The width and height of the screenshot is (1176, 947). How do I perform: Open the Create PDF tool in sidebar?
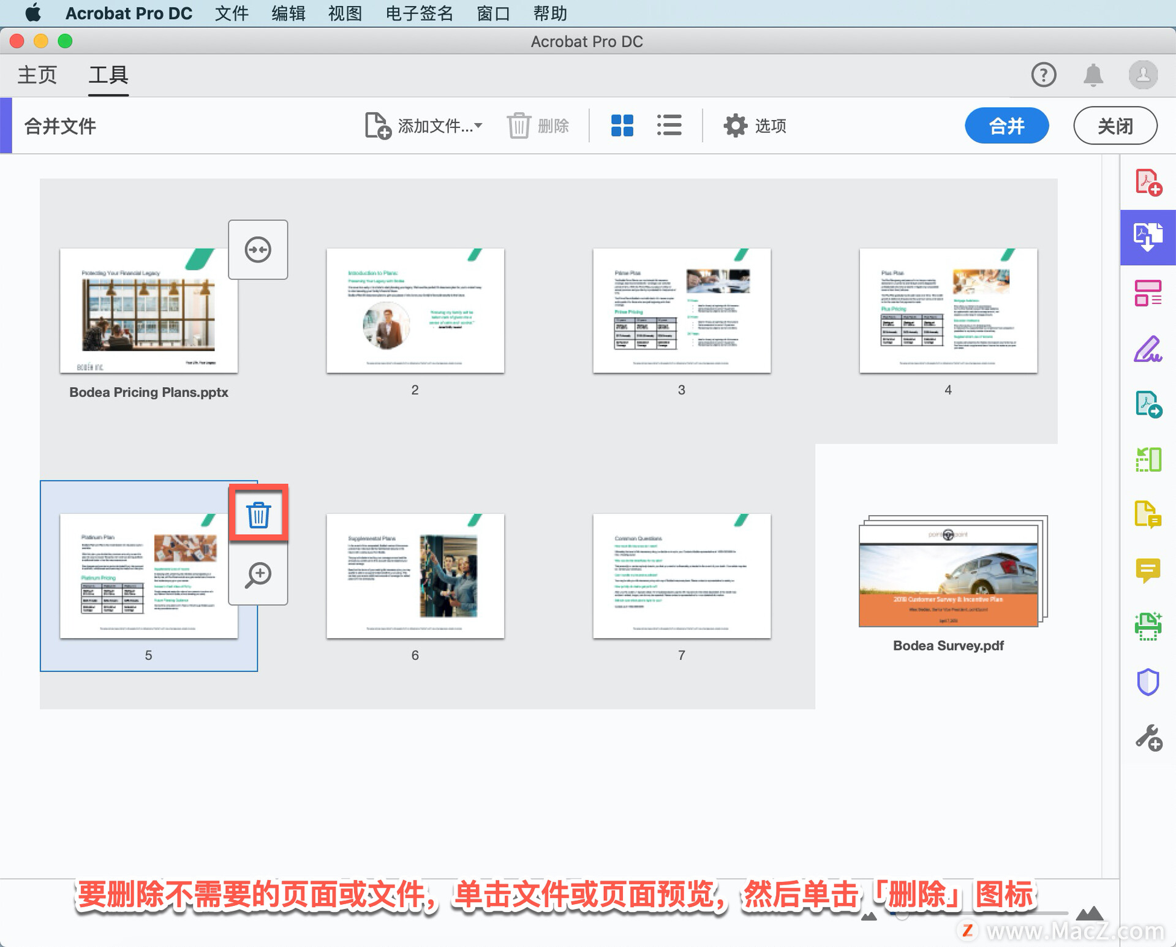point(1148,182)
